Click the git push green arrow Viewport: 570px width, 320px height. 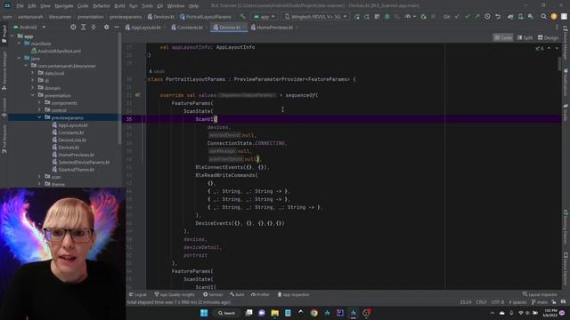[477, 17]
